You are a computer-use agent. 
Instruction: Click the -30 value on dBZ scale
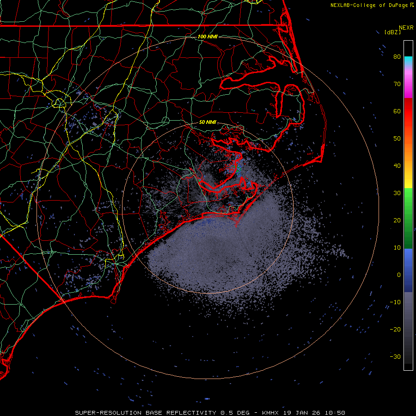395,356
